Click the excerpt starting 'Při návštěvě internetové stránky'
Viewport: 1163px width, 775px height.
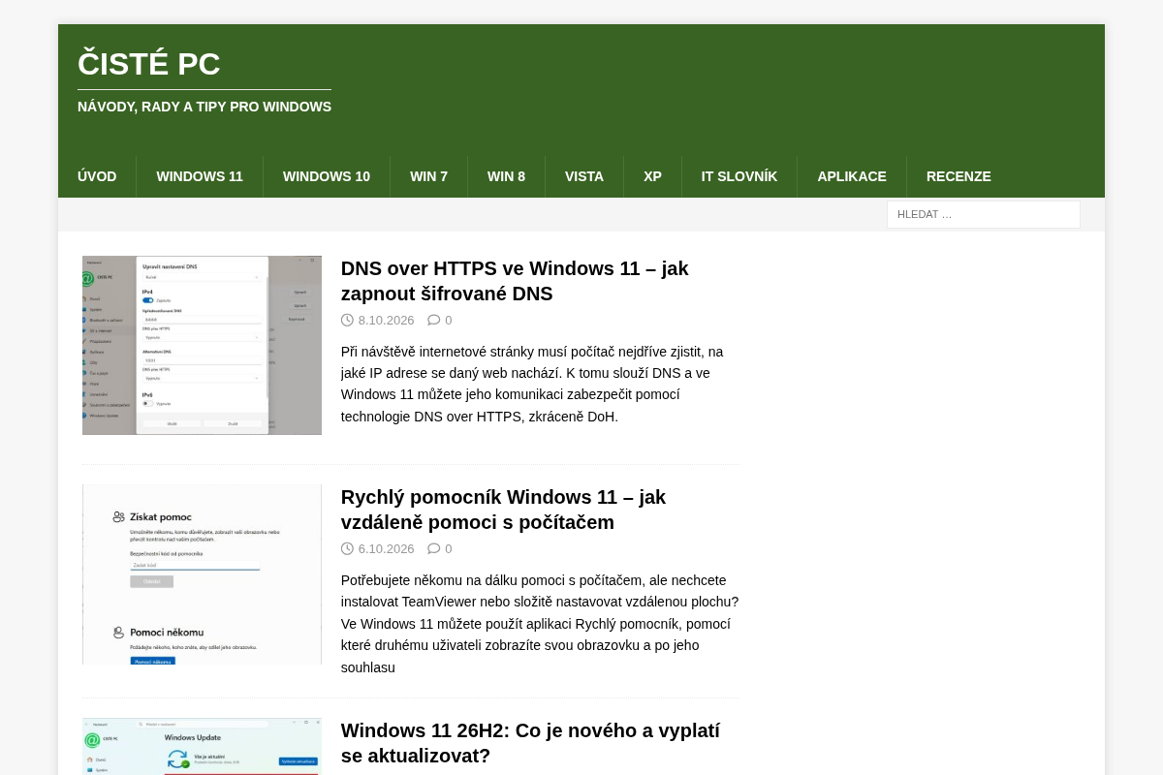(x=532, y=384)
